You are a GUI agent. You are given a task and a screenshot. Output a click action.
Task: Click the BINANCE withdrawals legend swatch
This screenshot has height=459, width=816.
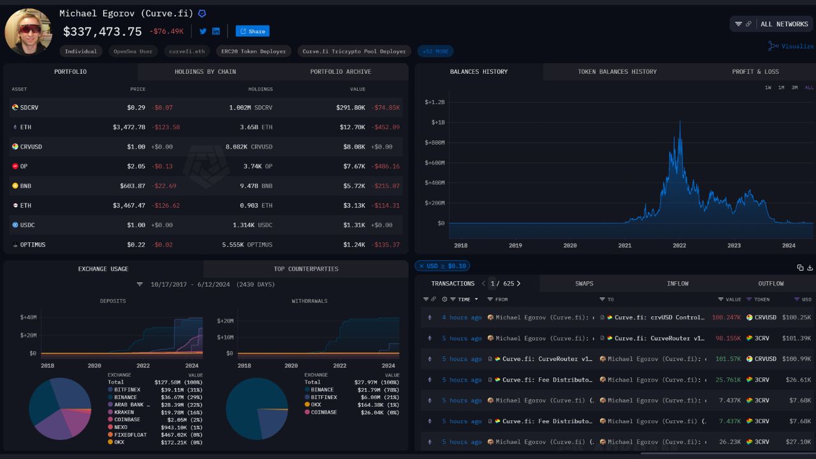click(x=307, y=390)
